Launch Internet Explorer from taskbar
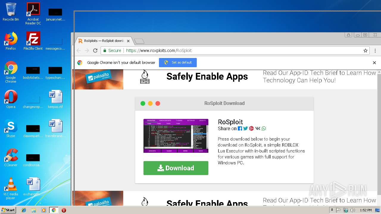This screenshot has width=381, height=214. (24, 210)
